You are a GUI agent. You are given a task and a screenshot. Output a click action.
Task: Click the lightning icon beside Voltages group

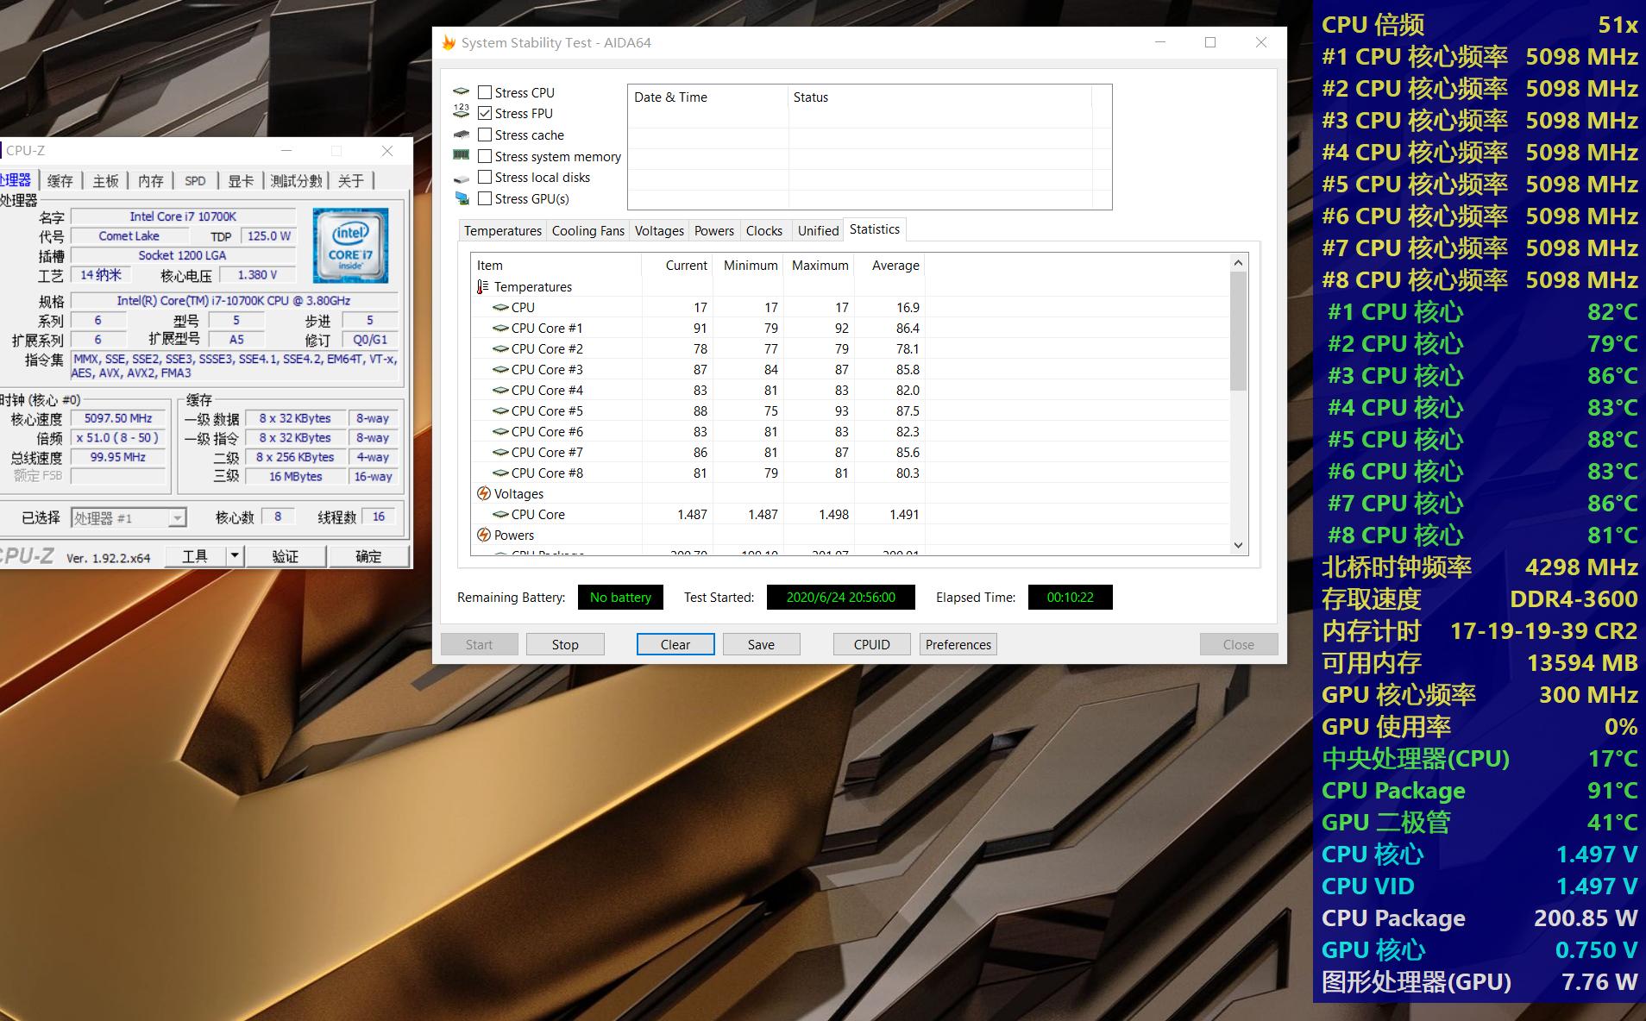point(484,493)
